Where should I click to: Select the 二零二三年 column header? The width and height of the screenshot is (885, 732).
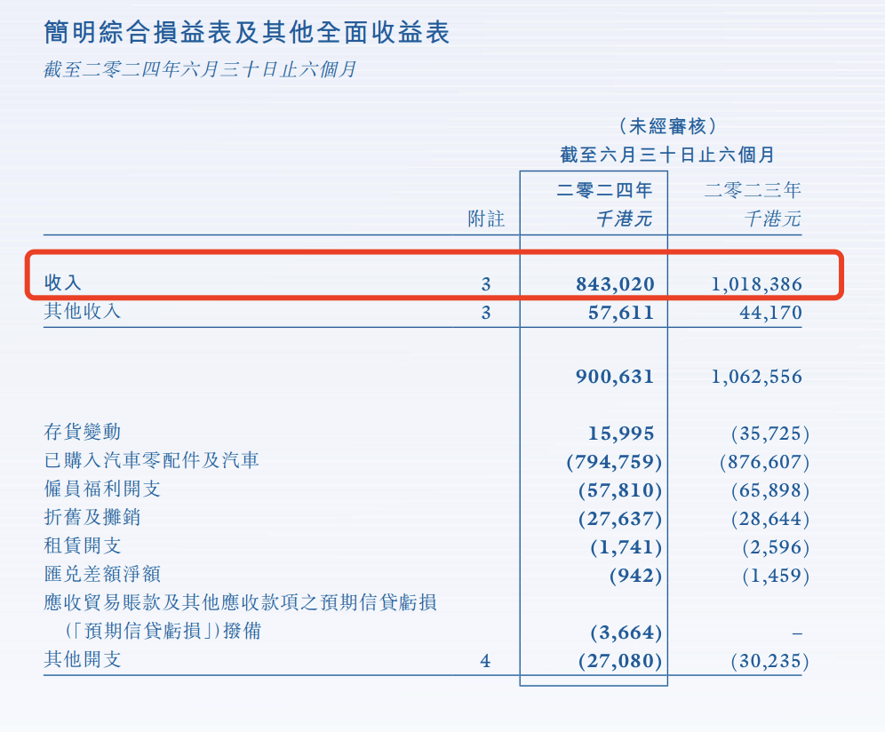[753, 190]
